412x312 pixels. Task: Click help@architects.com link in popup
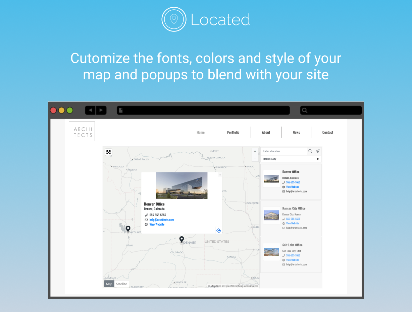coord(162,220)
